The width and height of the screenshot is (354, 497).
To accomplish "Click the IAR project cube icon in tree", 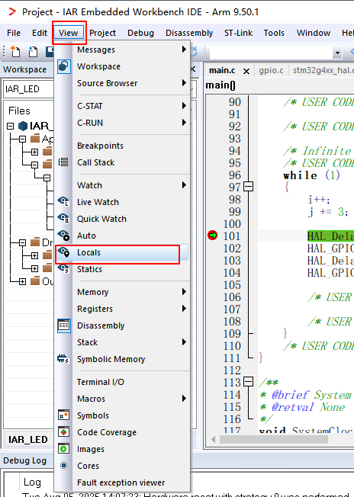I will (x=23, y=126).
